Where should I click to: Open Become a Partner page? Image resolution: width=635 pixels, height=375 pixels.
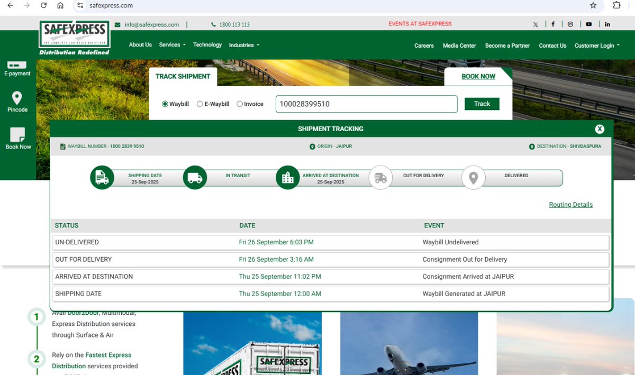coord(507,45)
